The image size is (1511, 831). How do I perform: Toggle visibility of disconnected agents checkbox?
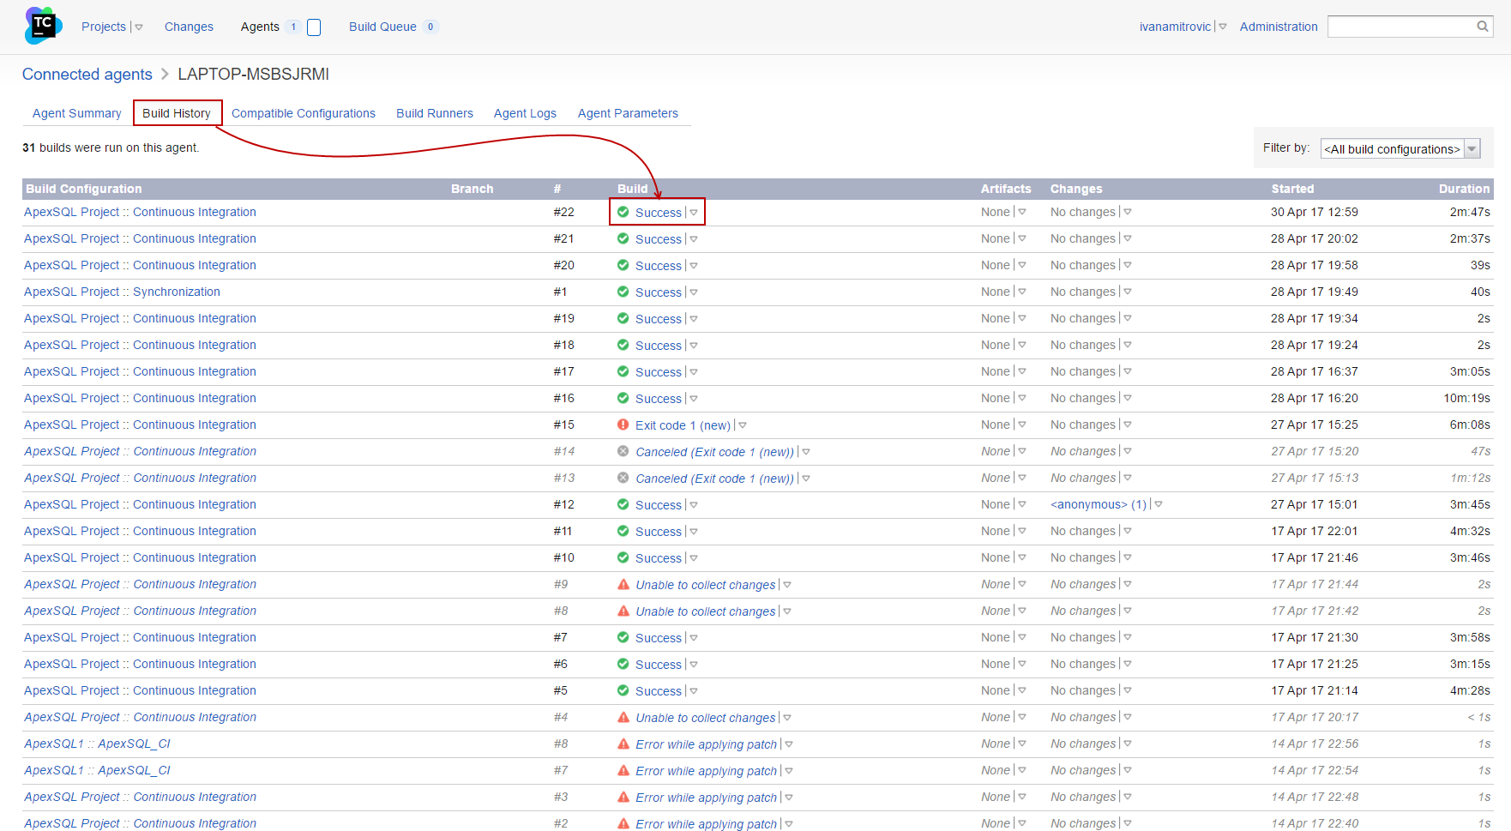point(313,27)
